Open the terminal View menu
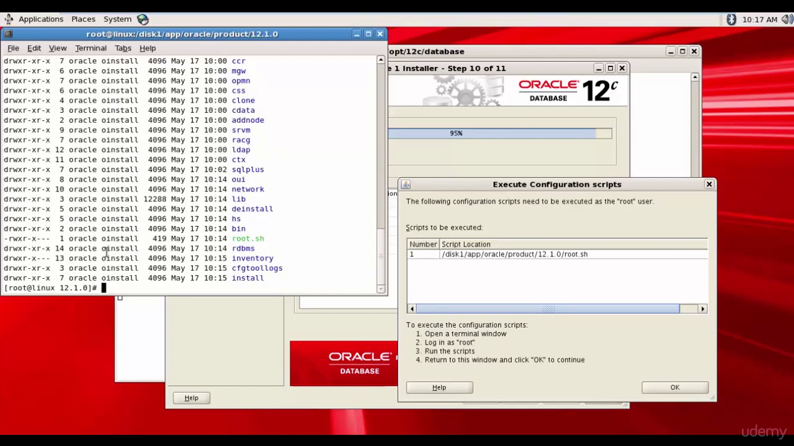 58,48
